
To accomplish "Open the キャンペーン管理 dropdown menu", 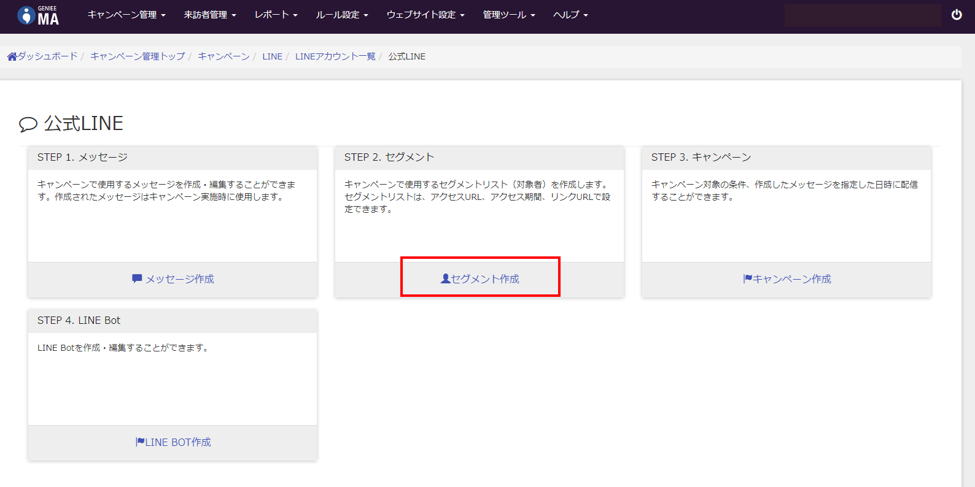I will (x=126, y=15).
